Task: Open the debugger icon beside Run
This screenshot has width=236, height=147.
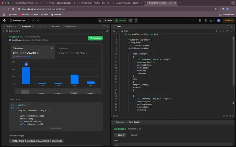Action: (x=100, y=20)
